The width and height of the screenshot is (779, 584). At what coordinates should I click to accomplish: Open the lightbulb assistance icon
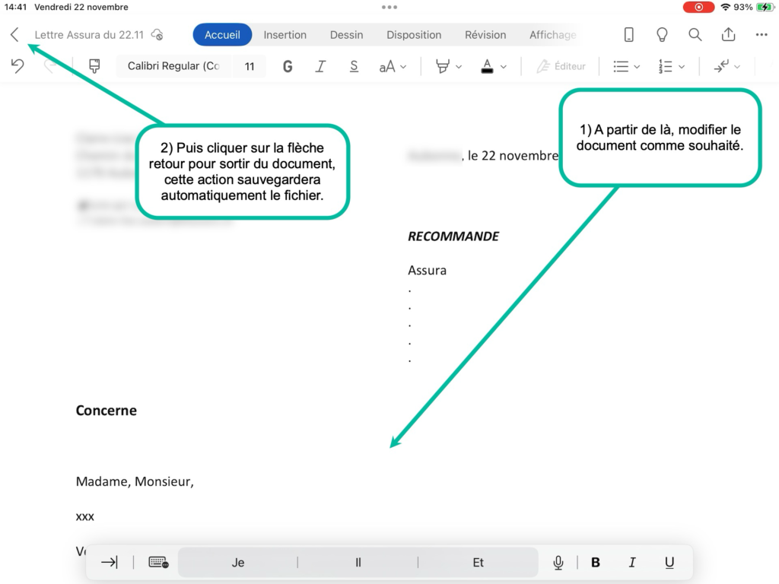(x=662, y=35)
